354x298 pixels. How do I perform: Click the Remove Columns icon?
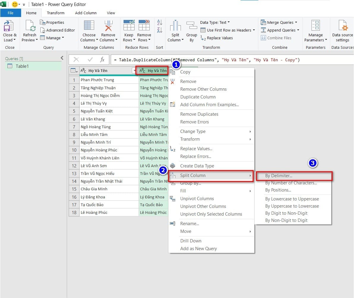108,26
